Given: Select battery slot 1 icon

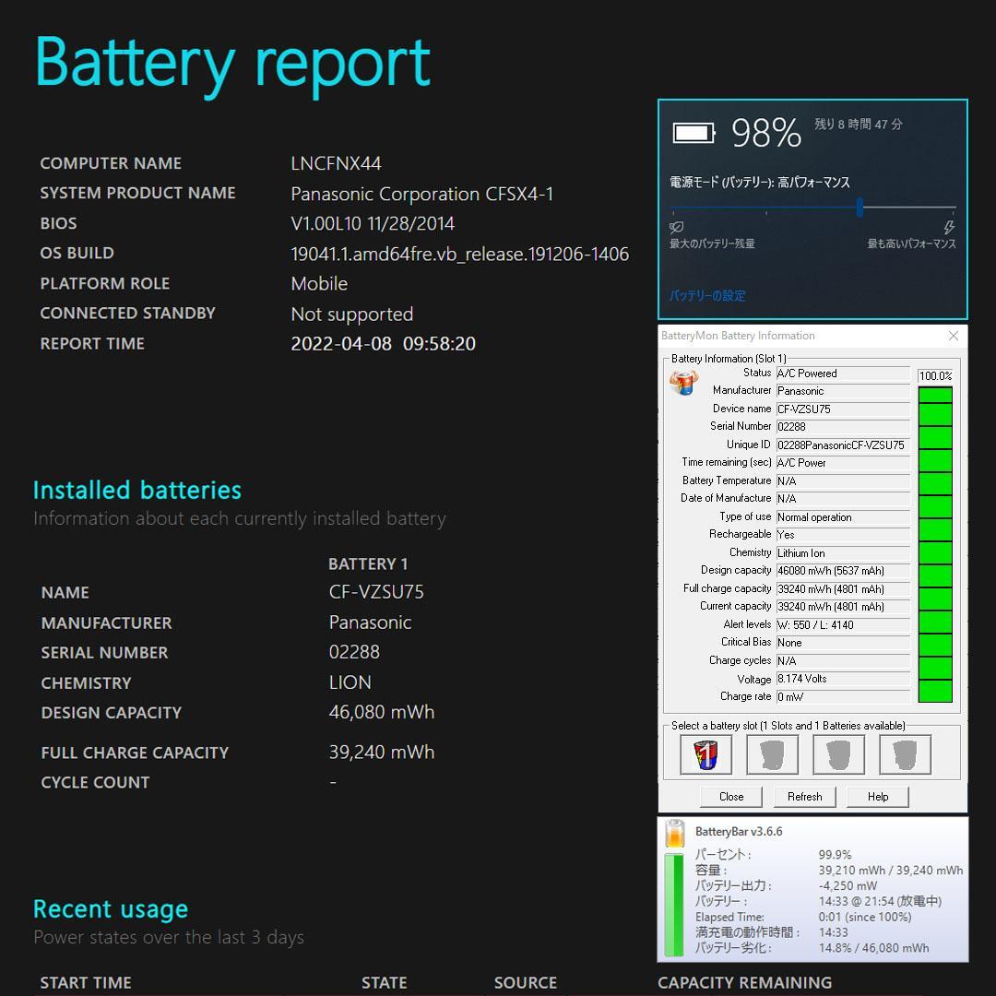Looking at the screenshot, I should pos(705,755).
